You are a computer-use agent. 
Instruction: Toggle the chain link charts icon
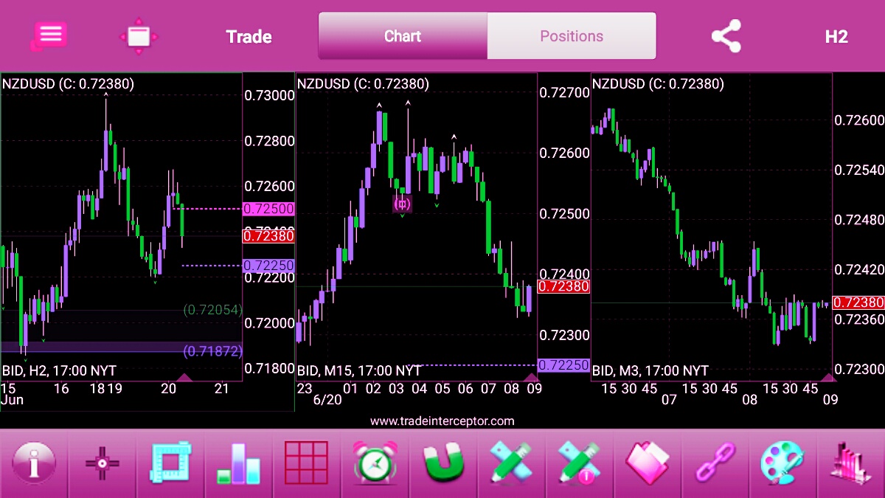(715, 463)
